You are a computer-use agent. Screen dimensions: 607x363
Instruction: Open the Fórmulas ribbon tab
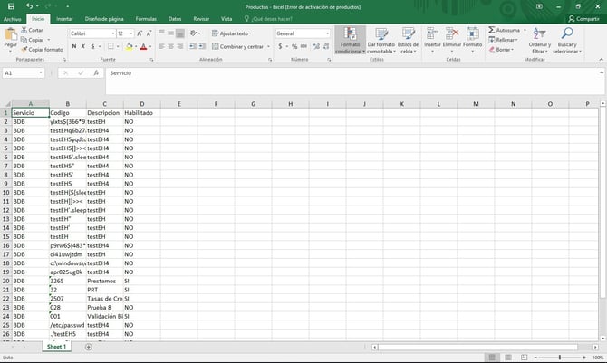coord(145,18)
